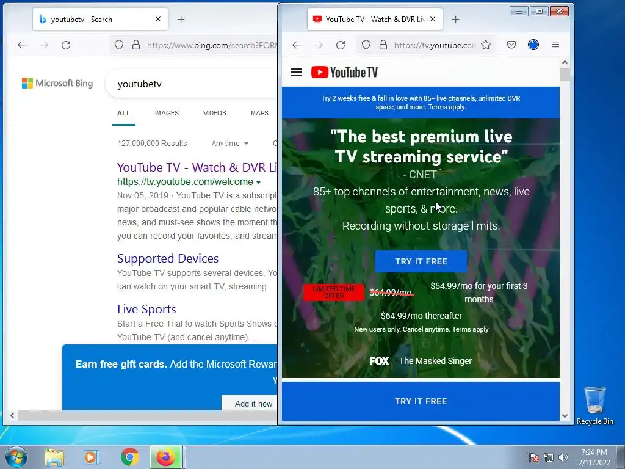
Task: Open shield icon in Bing window address bar
Action: (119, 45)
